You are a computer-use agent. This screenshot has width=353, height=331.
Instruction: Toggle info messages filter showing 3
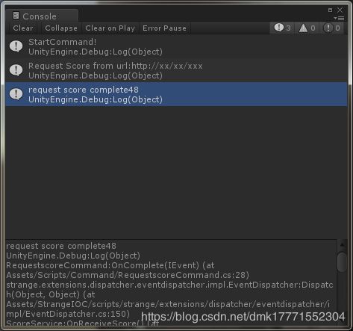point(282,28)
